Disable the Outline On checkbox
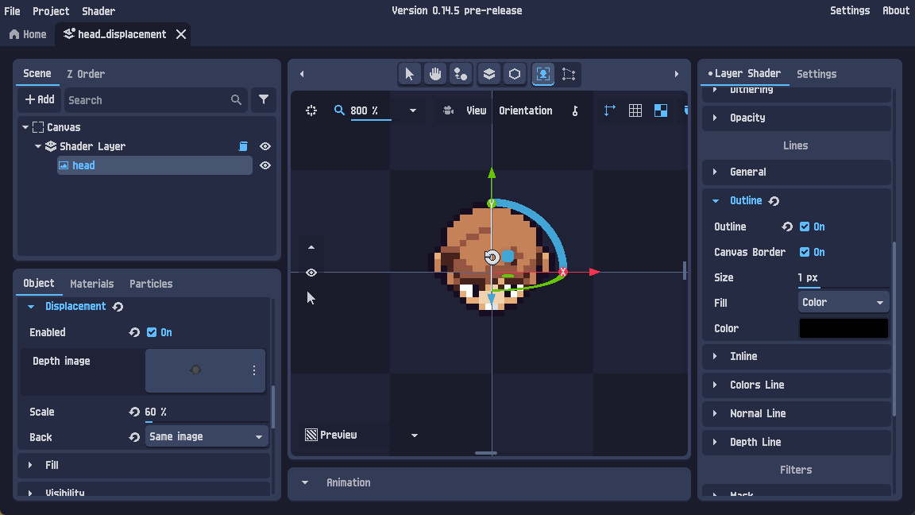This screenshot has height=515, width=915. pyautogui.click(x=805, y=227)
